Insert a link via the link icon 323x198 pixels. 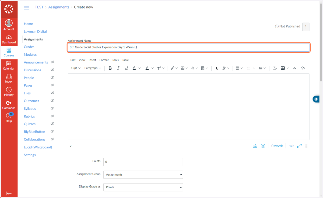tap(172, 68)
